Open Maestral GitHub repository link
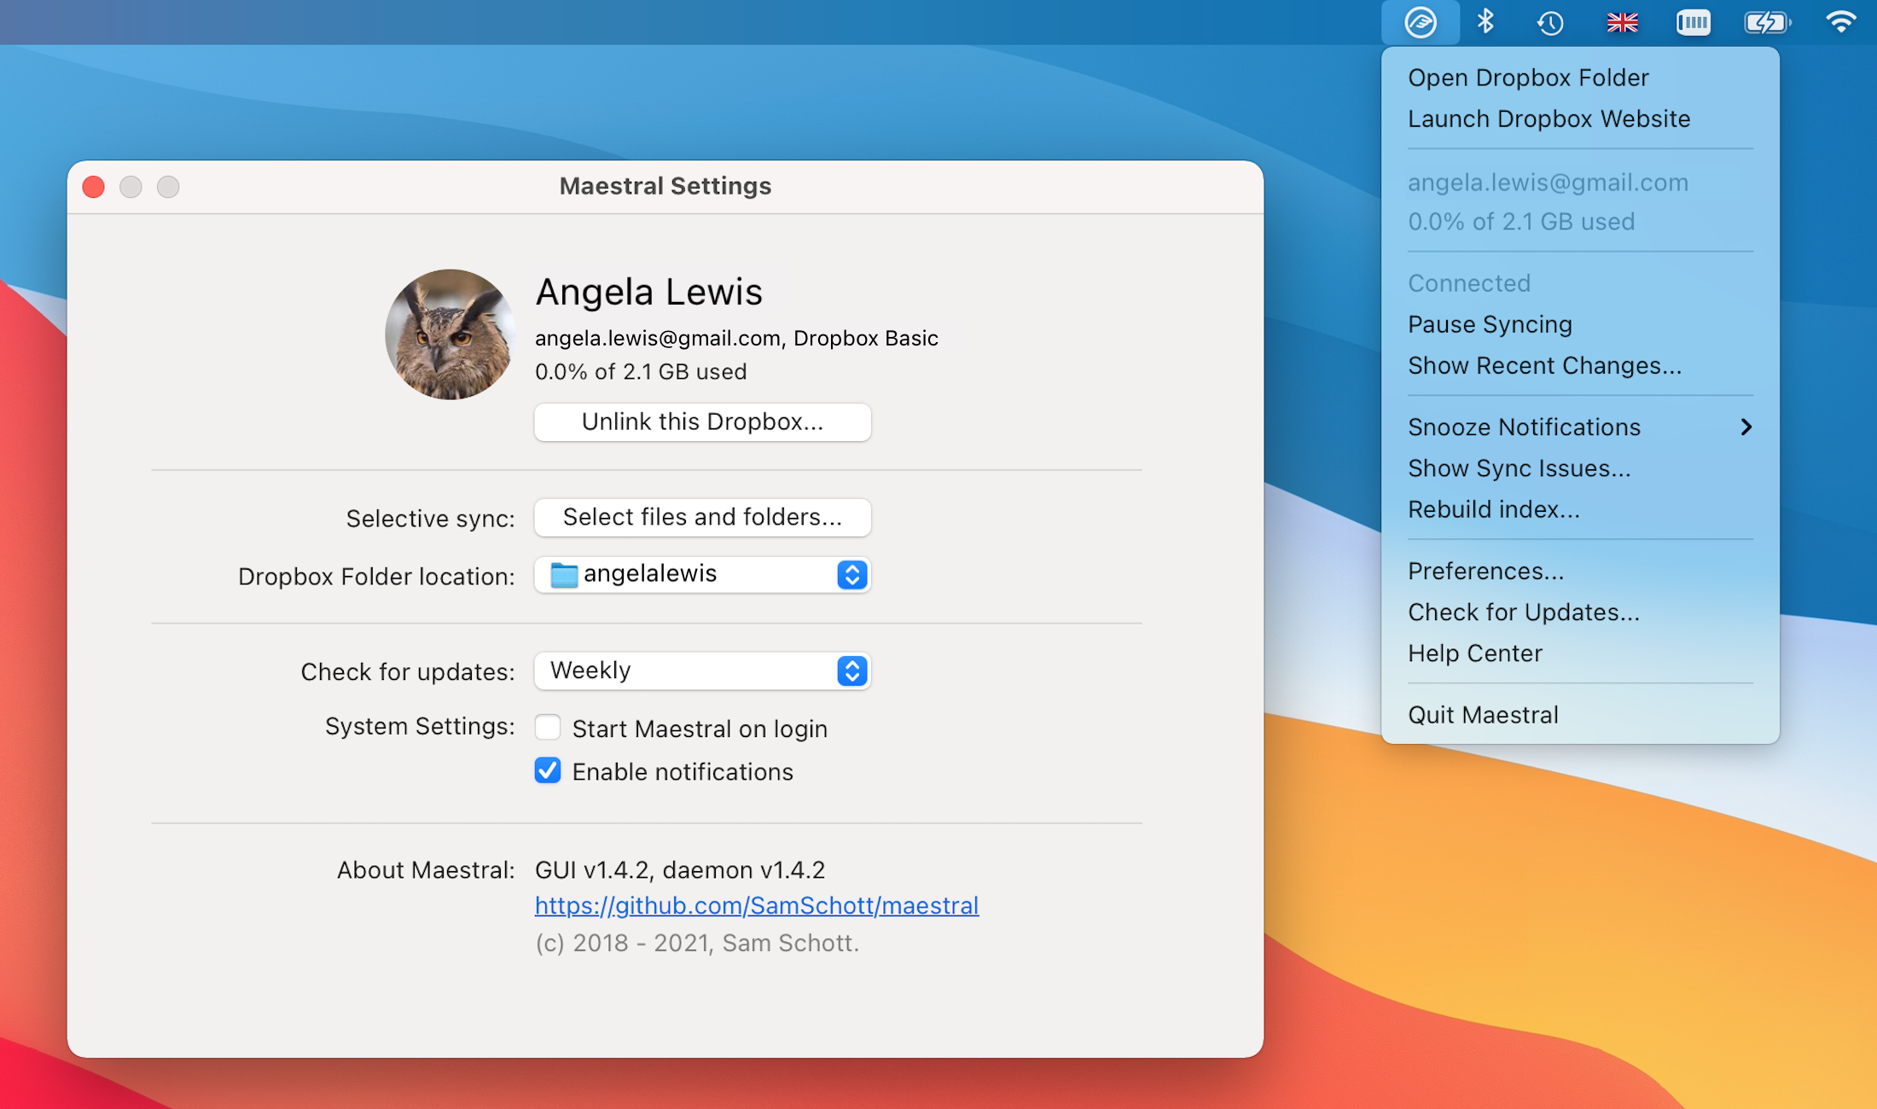1877x1109 pixels. [x=755, y=904]
